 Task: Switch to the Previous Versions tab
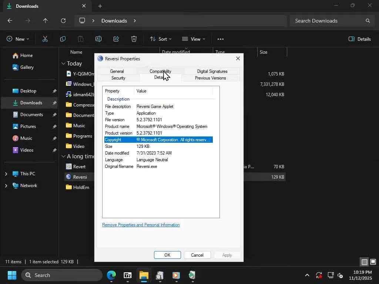210,78
